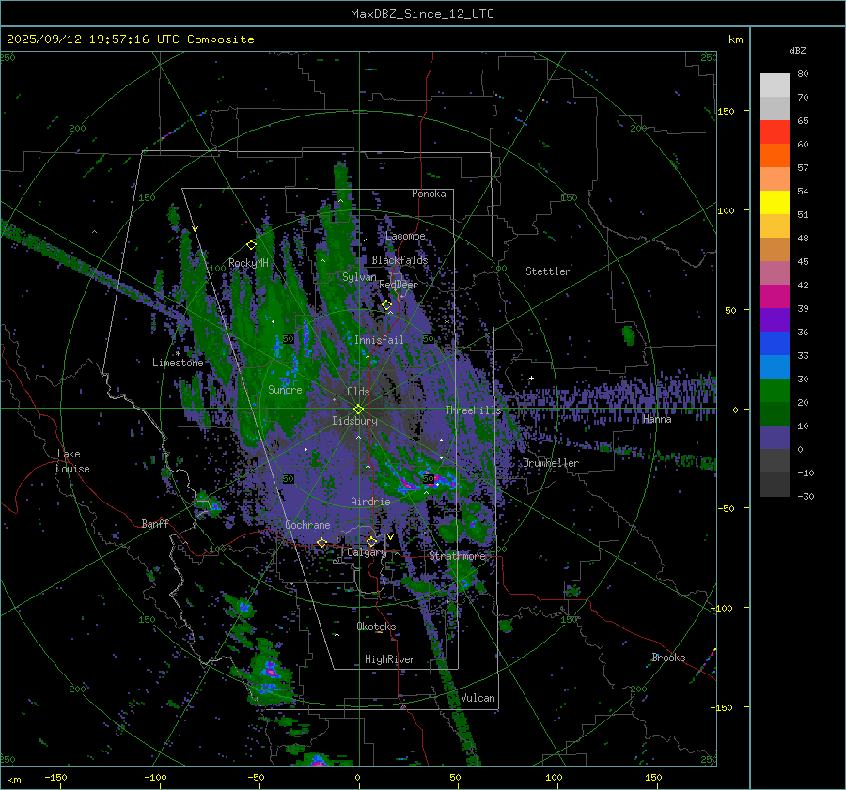This screenshot has height=790, width=846.
Task: Click the Strathmore city label
Action: tap(458, 555)
